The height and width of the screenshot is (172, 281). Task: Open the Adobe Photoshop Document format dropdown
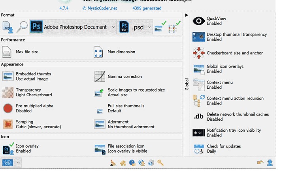(x=73, y=27)
